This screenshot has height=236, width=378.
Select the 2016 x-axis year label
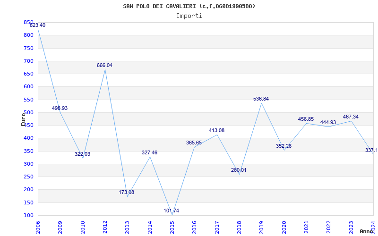click(x=195, y=227)
